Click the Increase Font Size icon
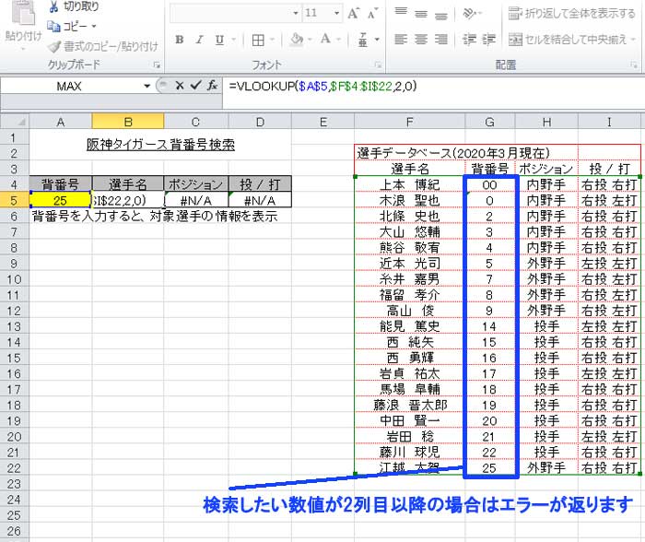Screen dimensions: 645x542 tap(353, 14)
